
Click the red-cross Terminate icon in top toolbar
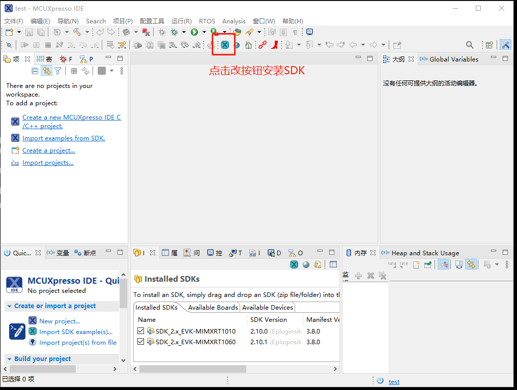pos(146,32)
